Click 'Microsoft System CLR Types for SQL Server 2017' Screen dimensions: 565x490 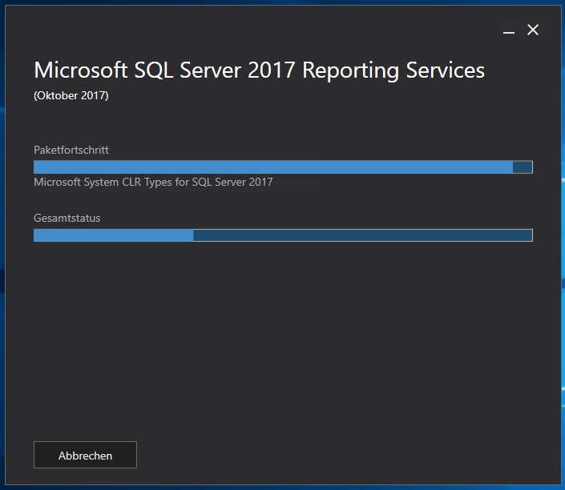pos(153,183)
